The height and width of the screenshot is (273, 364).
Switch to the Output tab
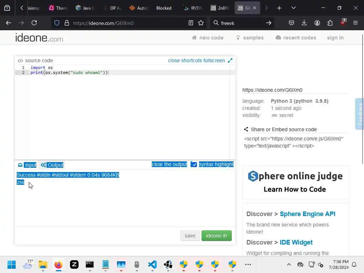[x=52, y=165]
